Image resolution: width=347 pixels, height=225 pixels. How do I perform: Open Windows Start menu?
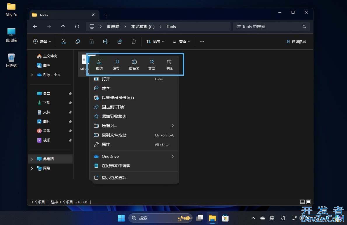click(121, 218)
